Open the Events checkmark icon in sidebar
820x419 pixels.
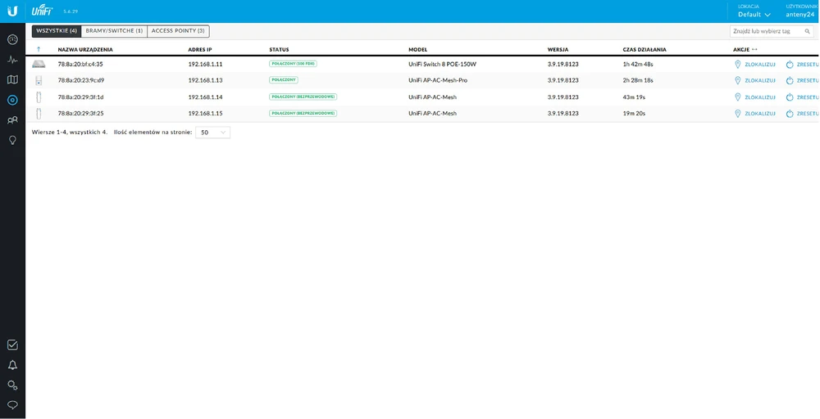tap(12, 345)
